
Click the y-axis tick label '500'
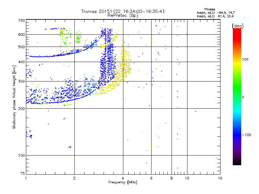(21, 47)
